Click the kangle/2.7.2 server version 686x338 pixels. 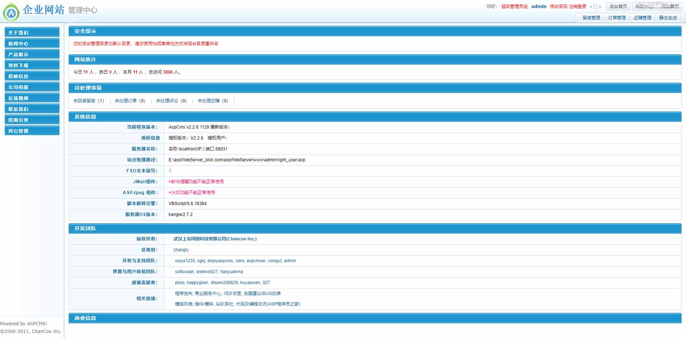pyautogui.click(x=181, y=215)
